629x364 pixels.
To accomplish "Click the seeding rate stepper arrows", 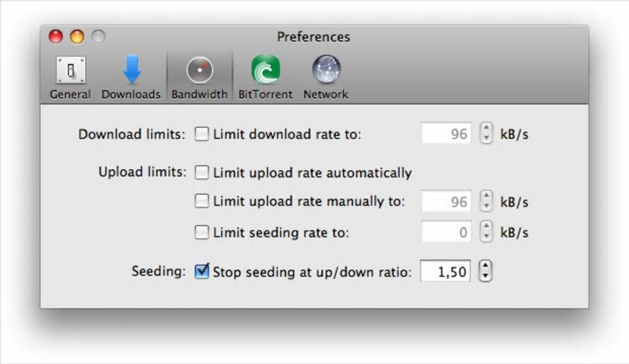I will point(487,233).
